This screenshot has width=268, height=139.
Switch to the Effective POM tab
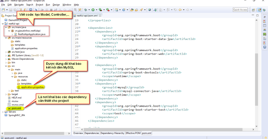[133, 133]
